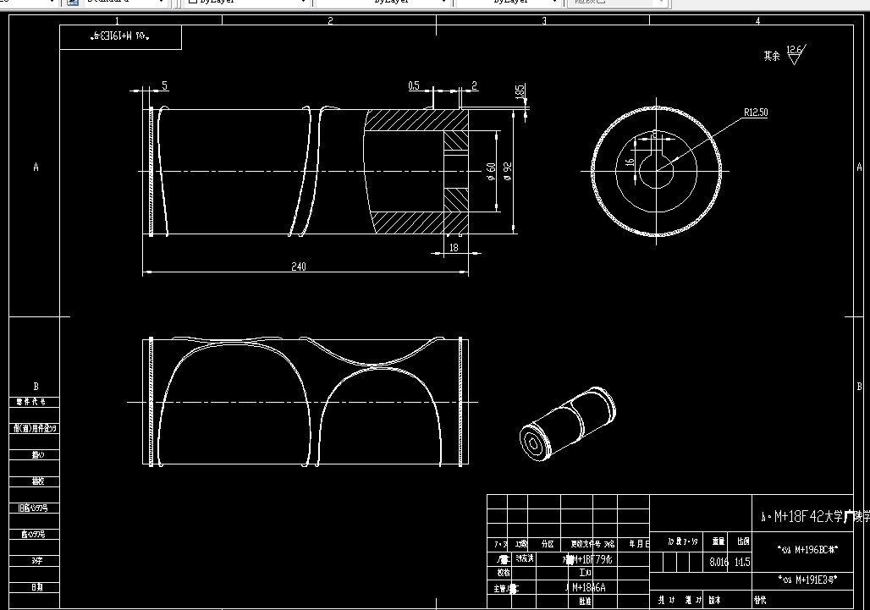The image size is (870, 610).
Task: Click the 5 dimension above the left end
Action: point(165,85)
